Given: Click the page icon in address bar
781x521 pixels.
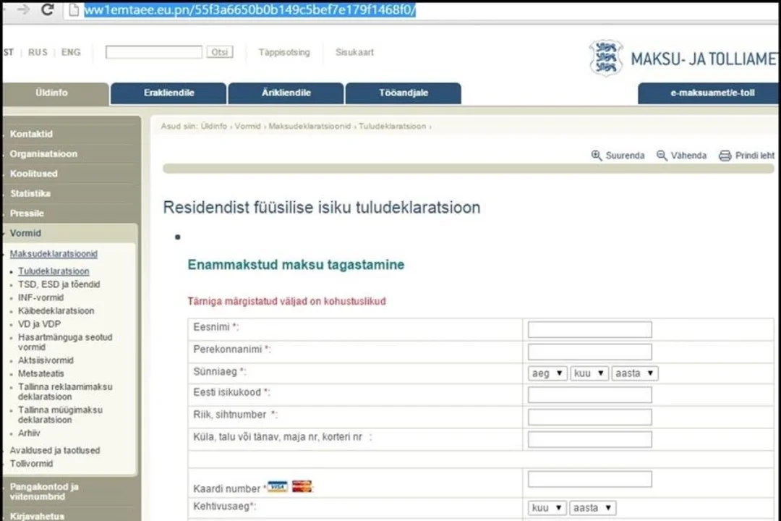Looking at the screenshot, I should point(74,10).
